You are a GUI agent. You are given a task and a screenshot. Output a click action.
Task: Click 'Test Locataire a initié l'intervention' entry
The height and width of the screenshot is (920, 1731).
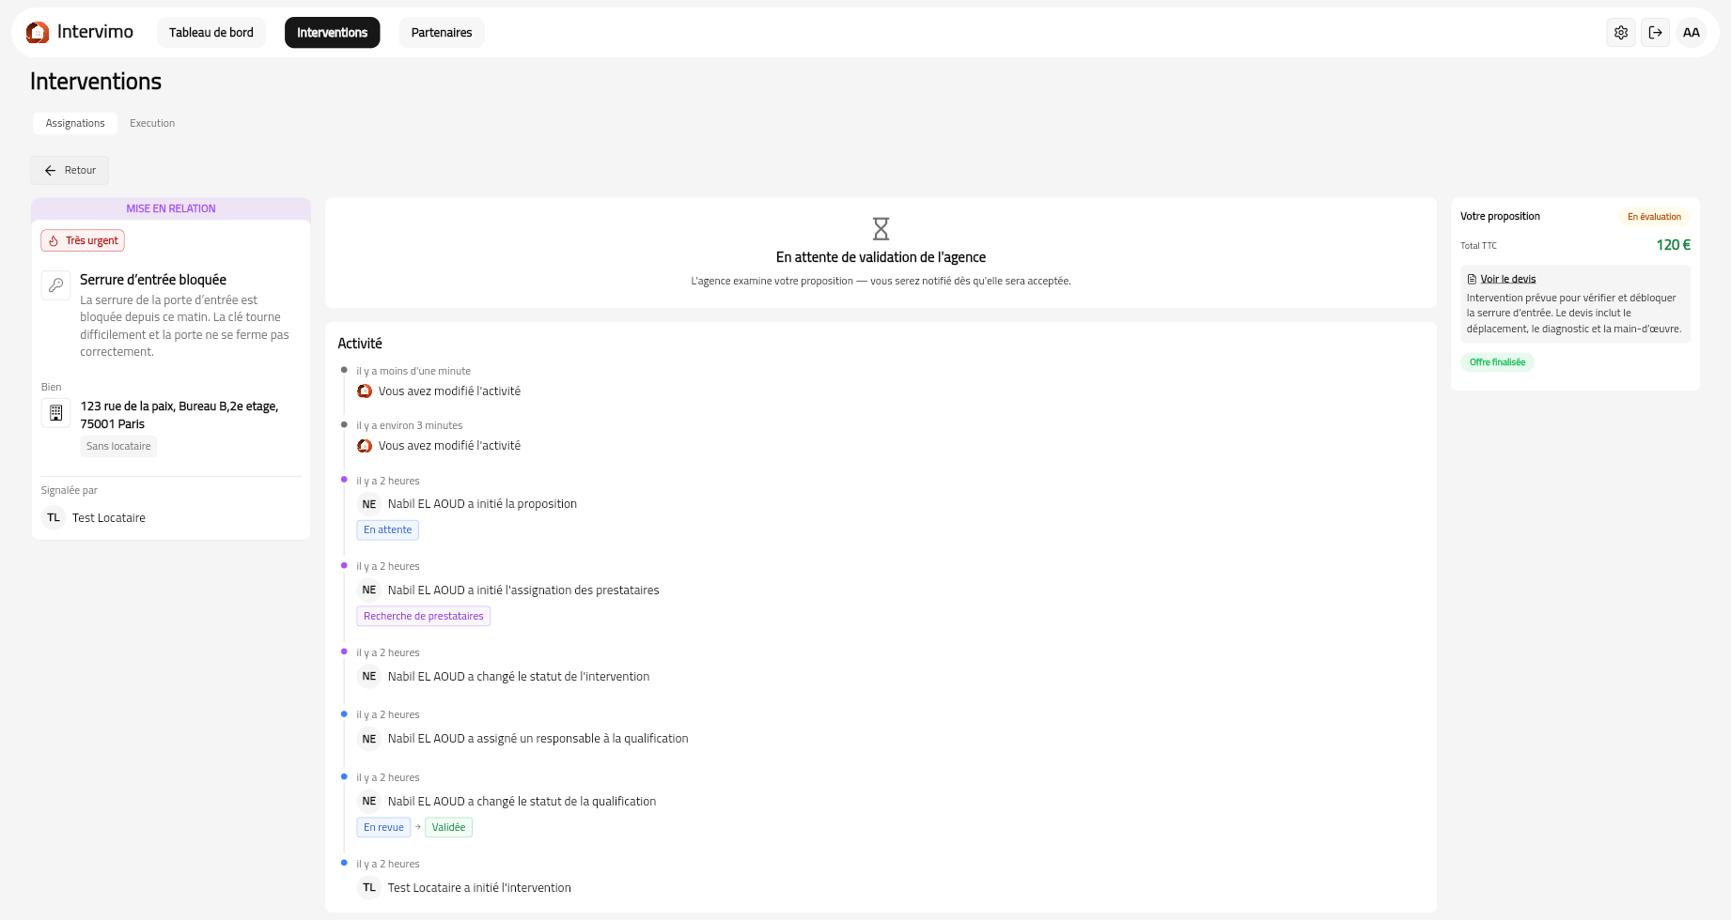pos(479,888)
